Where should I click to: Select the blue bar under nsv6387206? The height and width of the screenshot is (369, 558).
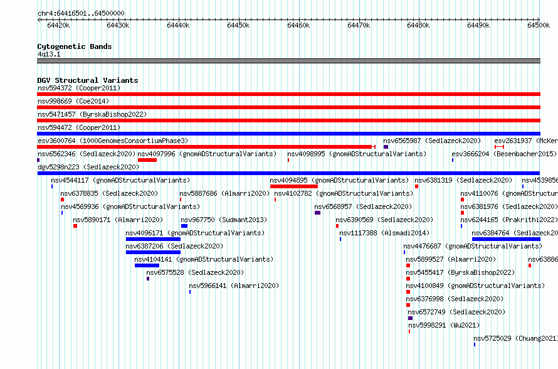(154, 252)
